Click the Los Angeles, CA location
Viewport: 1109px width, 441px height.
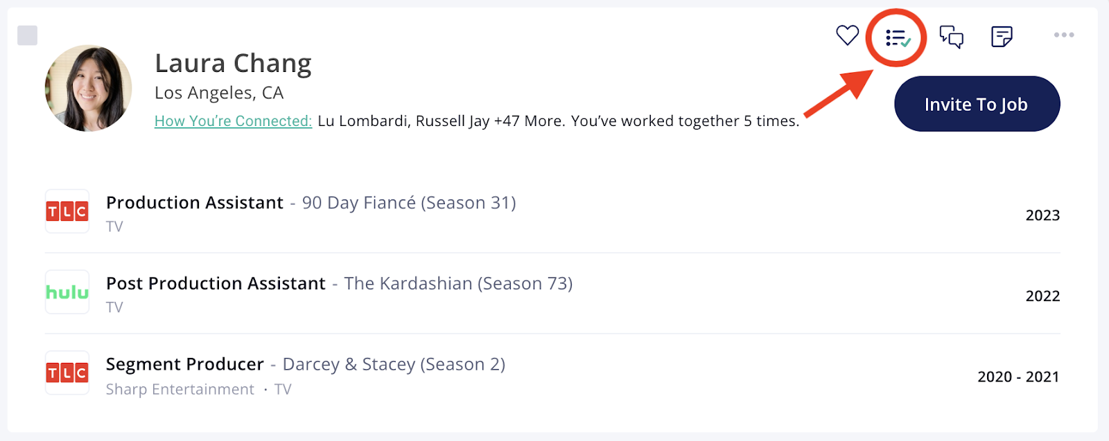[x=219, y=93]
